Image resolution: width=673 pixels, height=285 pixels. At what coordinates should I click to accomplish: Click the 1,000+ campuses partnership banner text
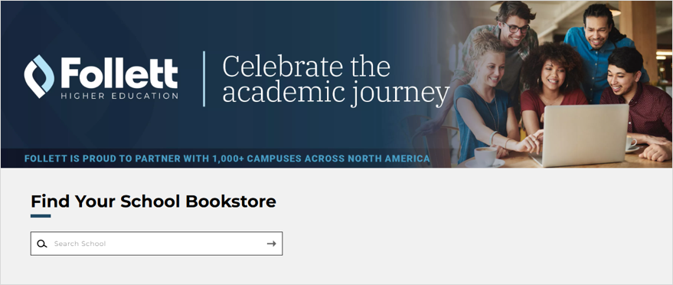(227, 159)
